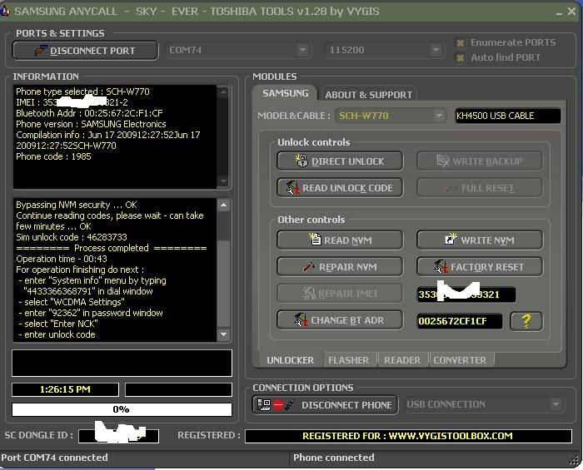Image resolution: width=583 pixels, height=470 pixels.
Task: Click the padlock icon on DIRECT UNLOCK
Action: click(301, 161)
